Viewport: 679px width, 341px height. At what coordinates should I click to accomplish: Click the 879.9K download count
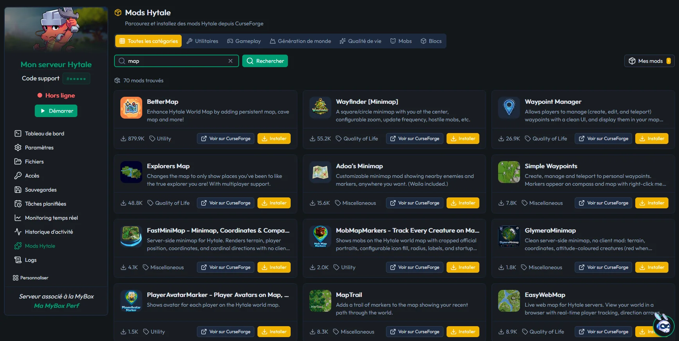[132, 139]
